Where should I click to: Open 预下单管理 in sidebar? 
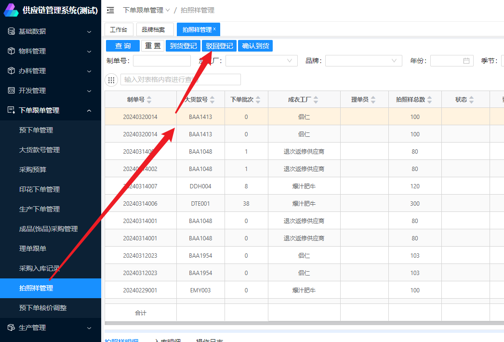click(36, 130)
